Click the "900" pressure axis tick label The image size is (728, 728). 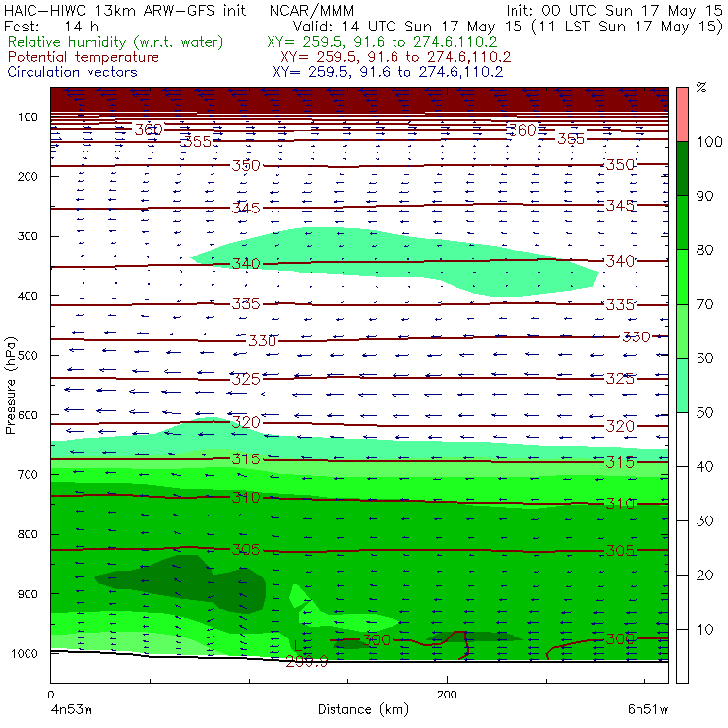(28, 594)
